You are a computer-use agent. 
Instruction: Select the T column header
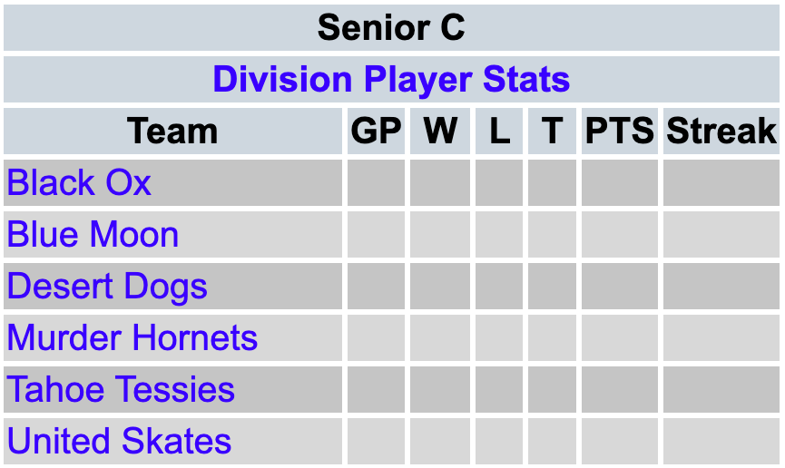click(552, 132)
